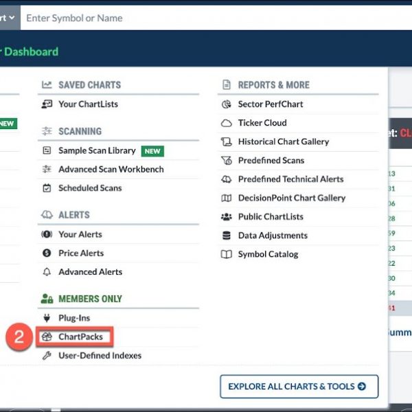Screen dimensions: 412x412
Task: Click the Price Alerts dollar icon
Action: coord(47,253)
